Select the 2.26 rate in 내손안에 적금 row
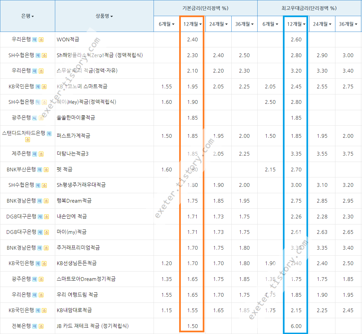 tap(296, 217)
